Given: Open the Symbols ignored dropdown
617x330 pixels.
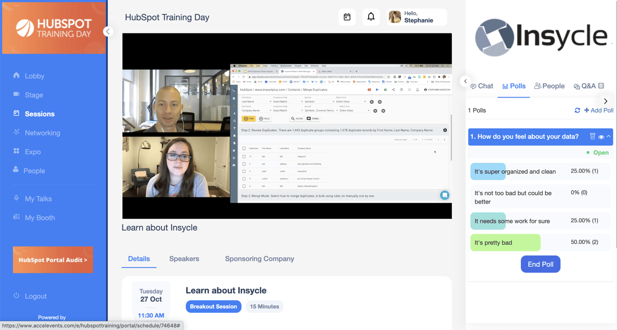Looking at the screenshot, I should (319, 102).
